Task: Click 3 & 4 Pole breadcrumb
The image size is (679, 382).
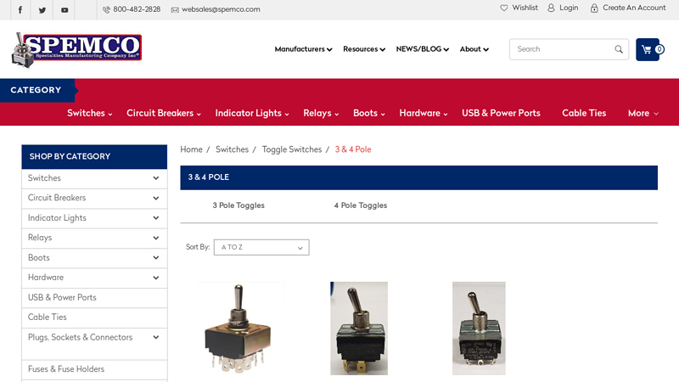Action: [x=353, y=149]
